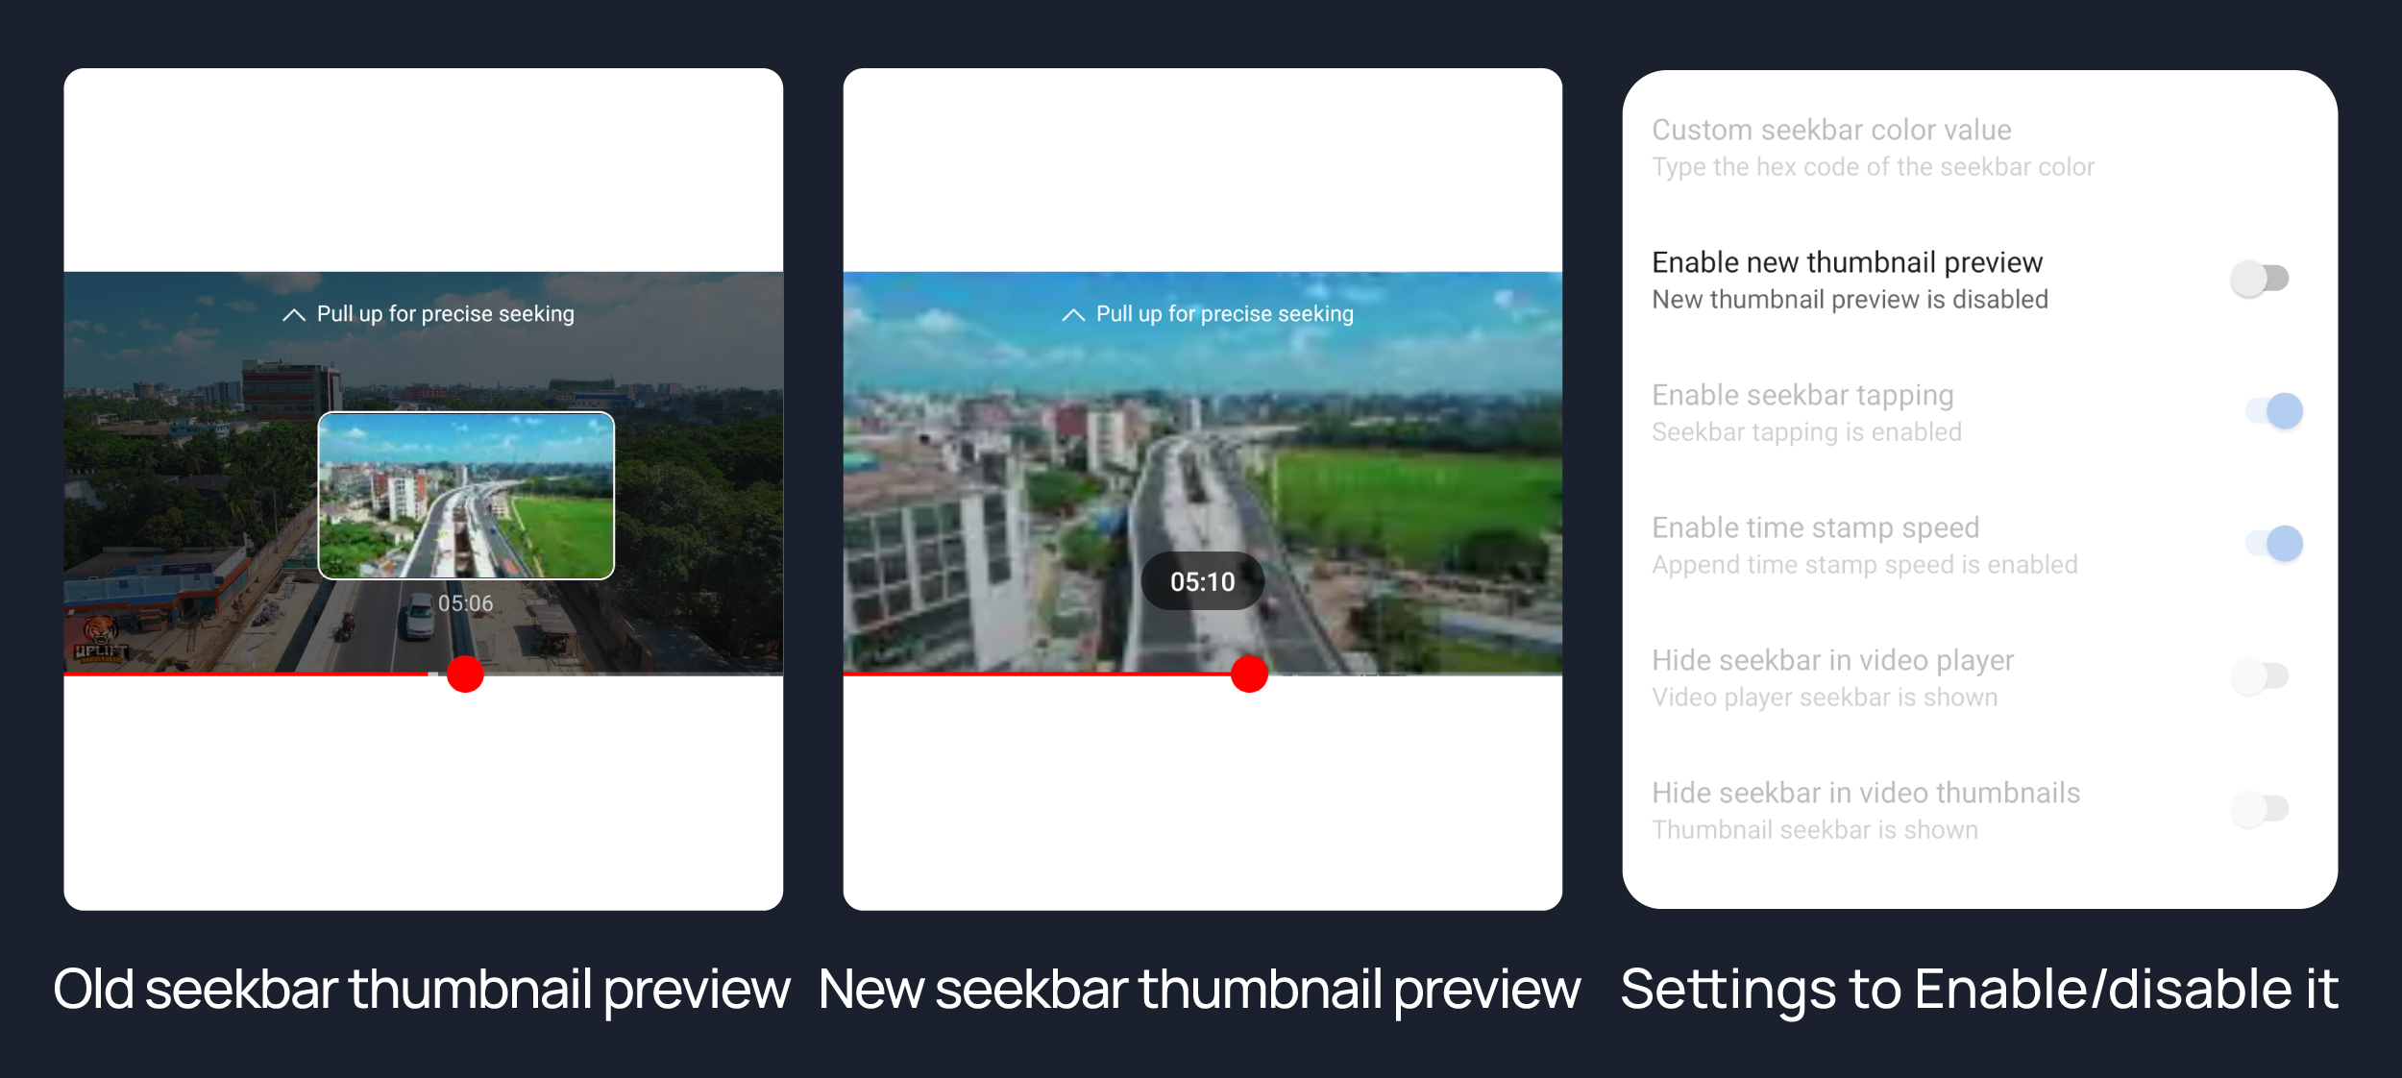Screen dimensions: 2402x1078
Task: Select the Hide seekbar in video thumbnails row
Action: 1979,810
